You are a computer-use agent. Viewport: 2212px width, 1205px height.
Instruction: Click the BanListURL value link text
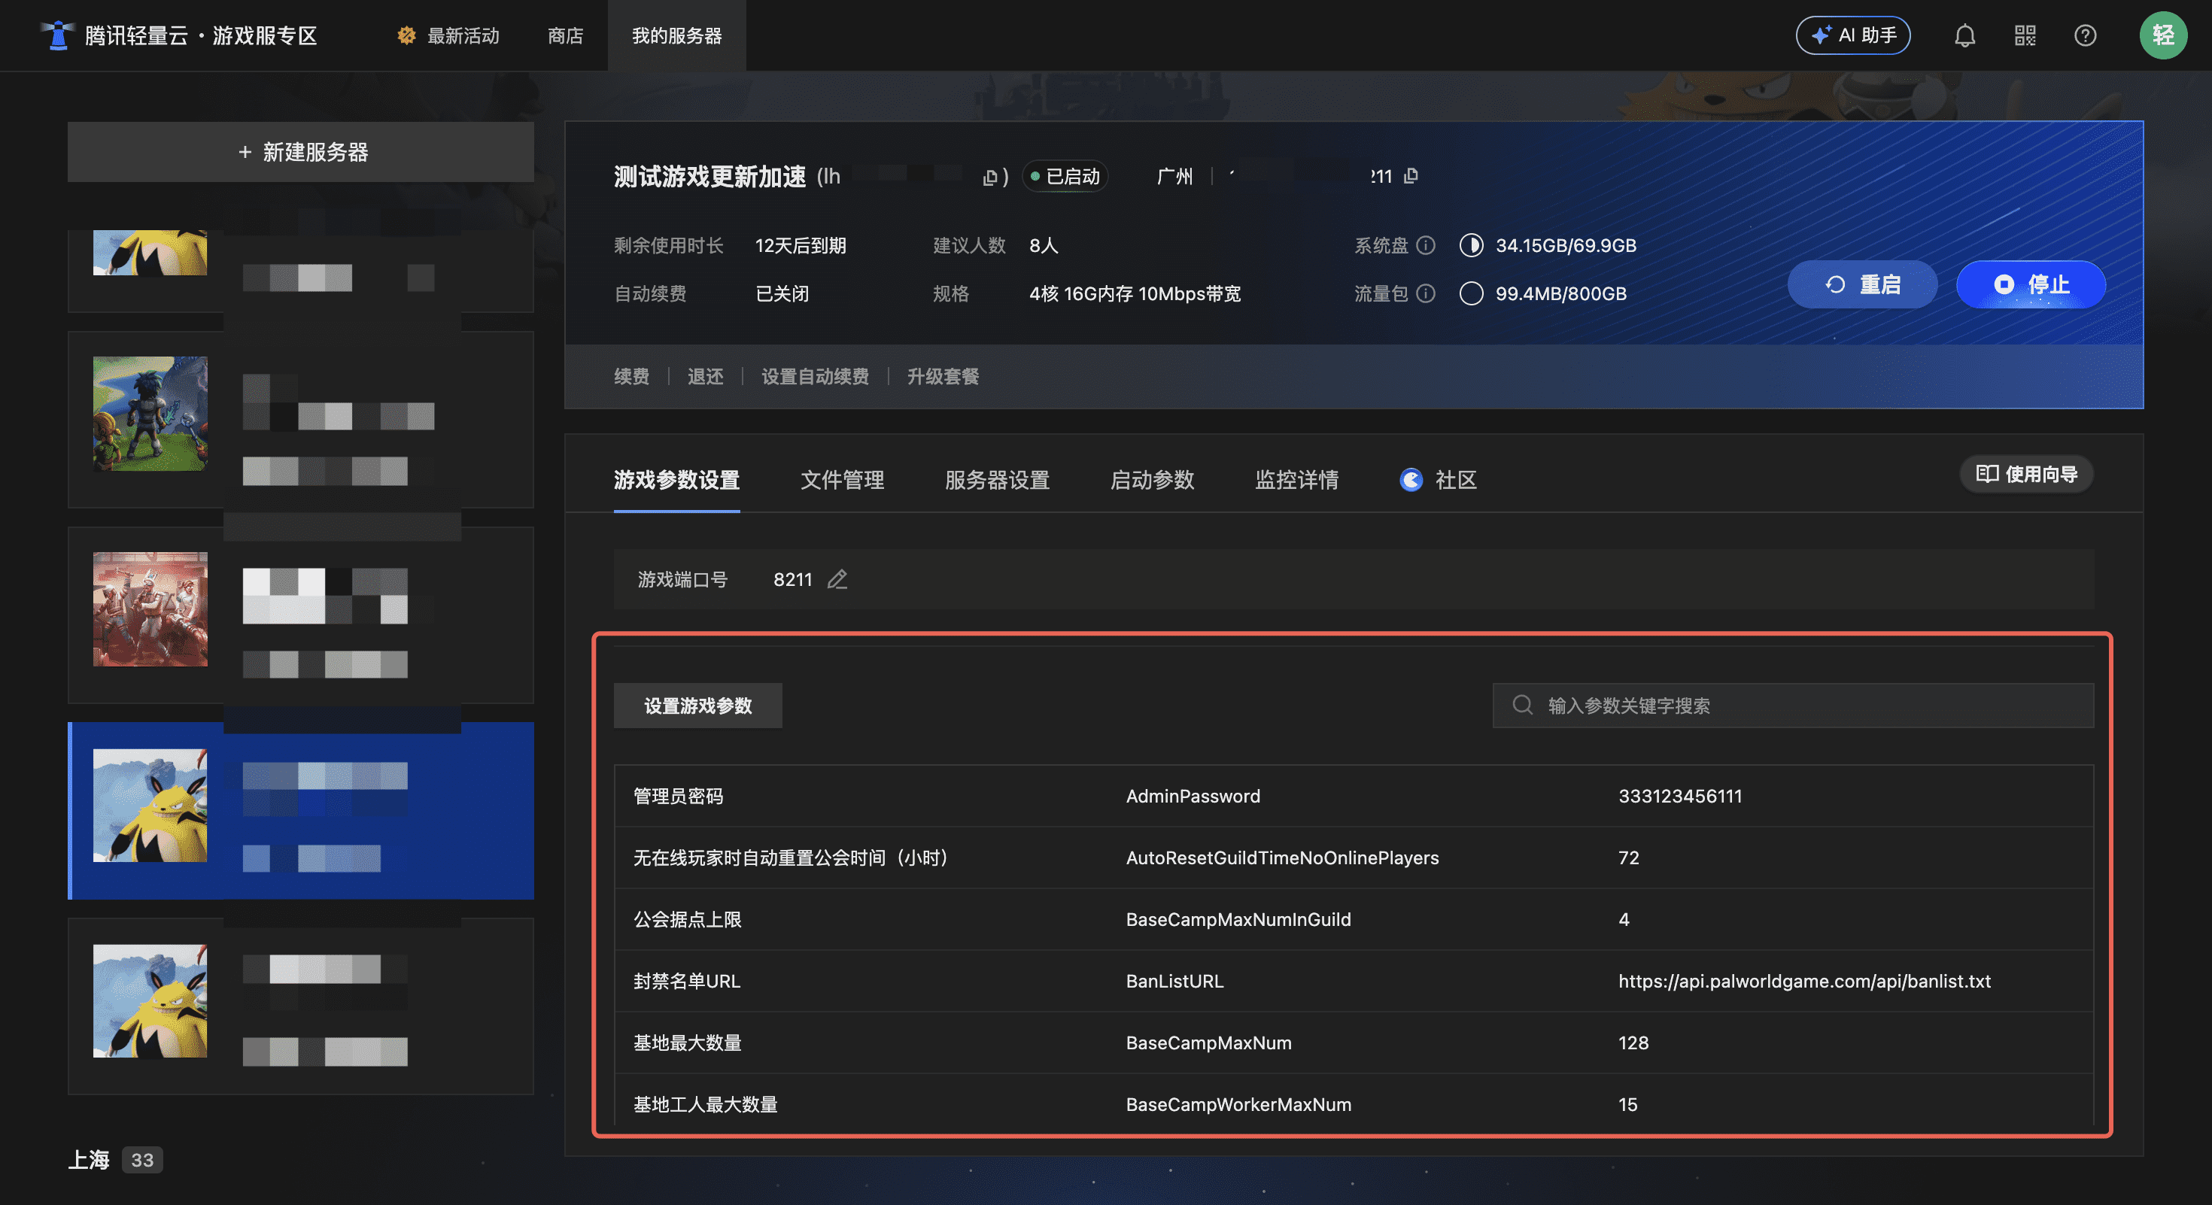tap(1804, 981)
